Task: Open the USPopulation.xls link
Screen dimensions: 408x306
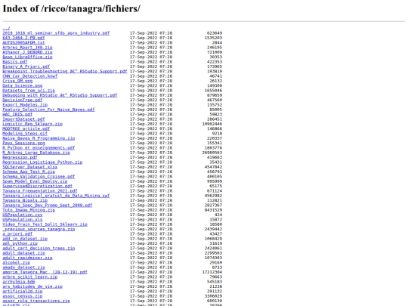Action: click(23, 219)
